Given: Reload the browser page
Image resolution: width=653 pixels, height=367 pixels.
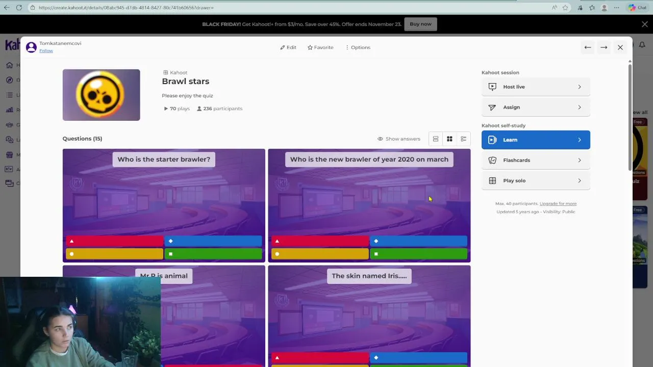Looking at the screenshot, I should tap(19, 8).
